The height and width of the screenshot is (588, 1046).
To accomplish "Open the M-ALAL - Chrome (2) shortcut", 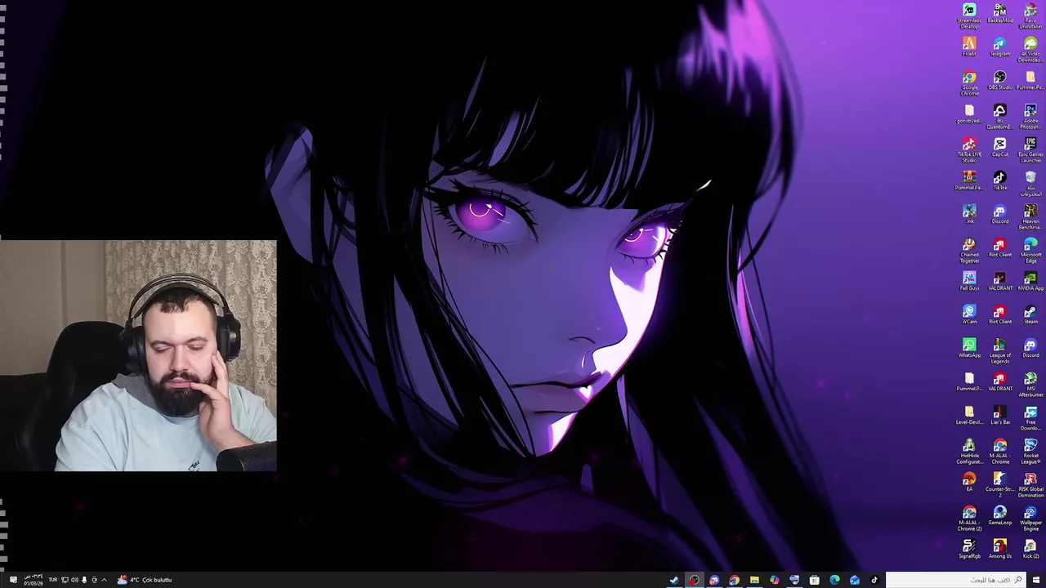I will point(969,519).
